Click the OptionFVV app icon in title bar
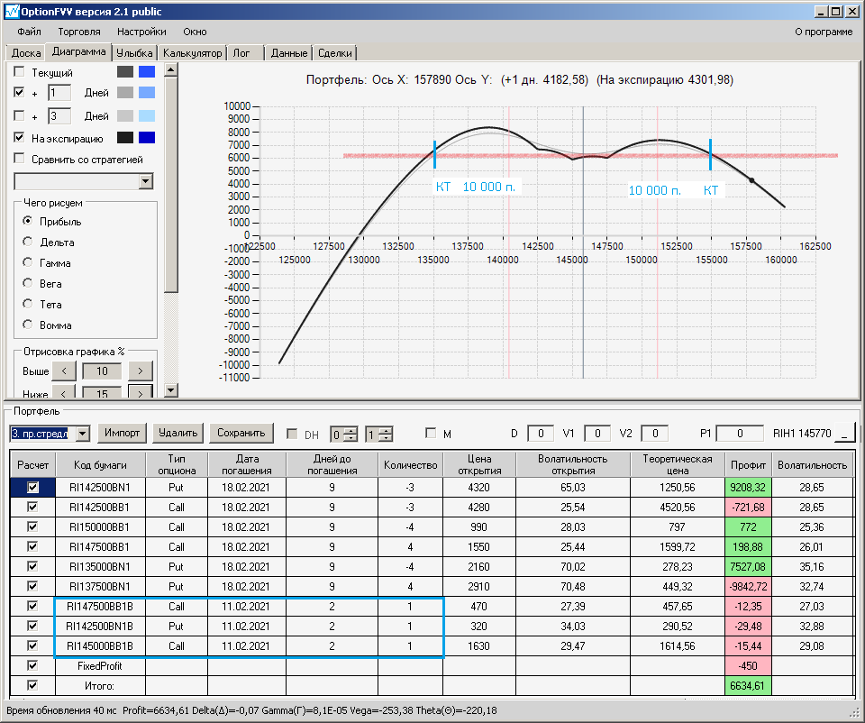The width and height of the screenshot is (865, 723). tap(12, 12)
